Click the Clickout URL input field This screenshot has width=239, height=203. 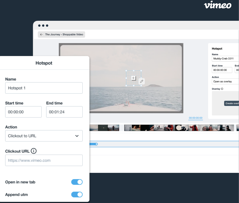coord(44,160)
